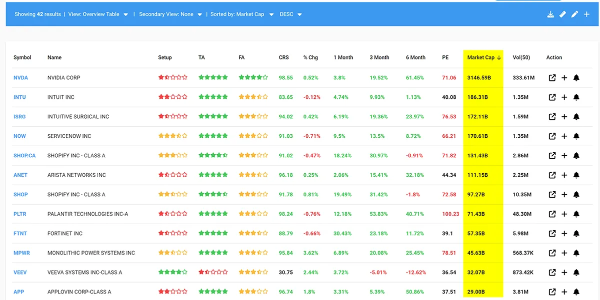Open ANET external link icon
This screenshot has height=300, width=600.
coord(552,175)
